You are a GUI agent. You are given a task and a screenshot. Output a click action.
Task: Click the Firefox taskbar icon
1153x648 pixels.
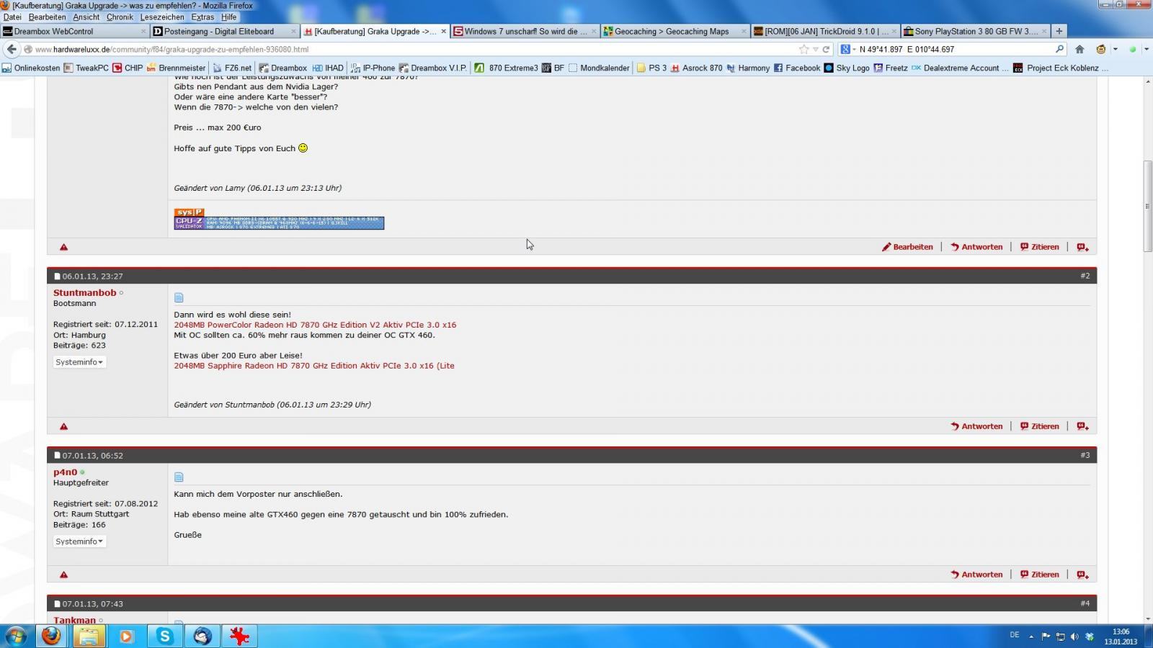[51, 636]
